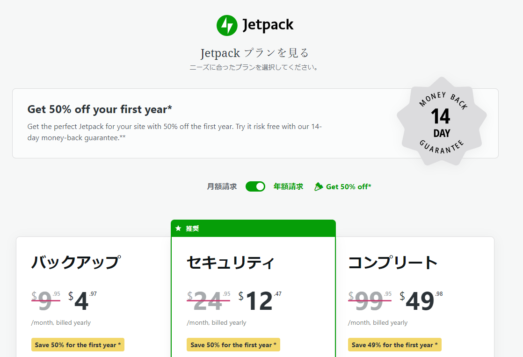Viewport: 523px width, 357px height.
Task: Click the $4.97 Backup discounted price
Action: point(82,301)
